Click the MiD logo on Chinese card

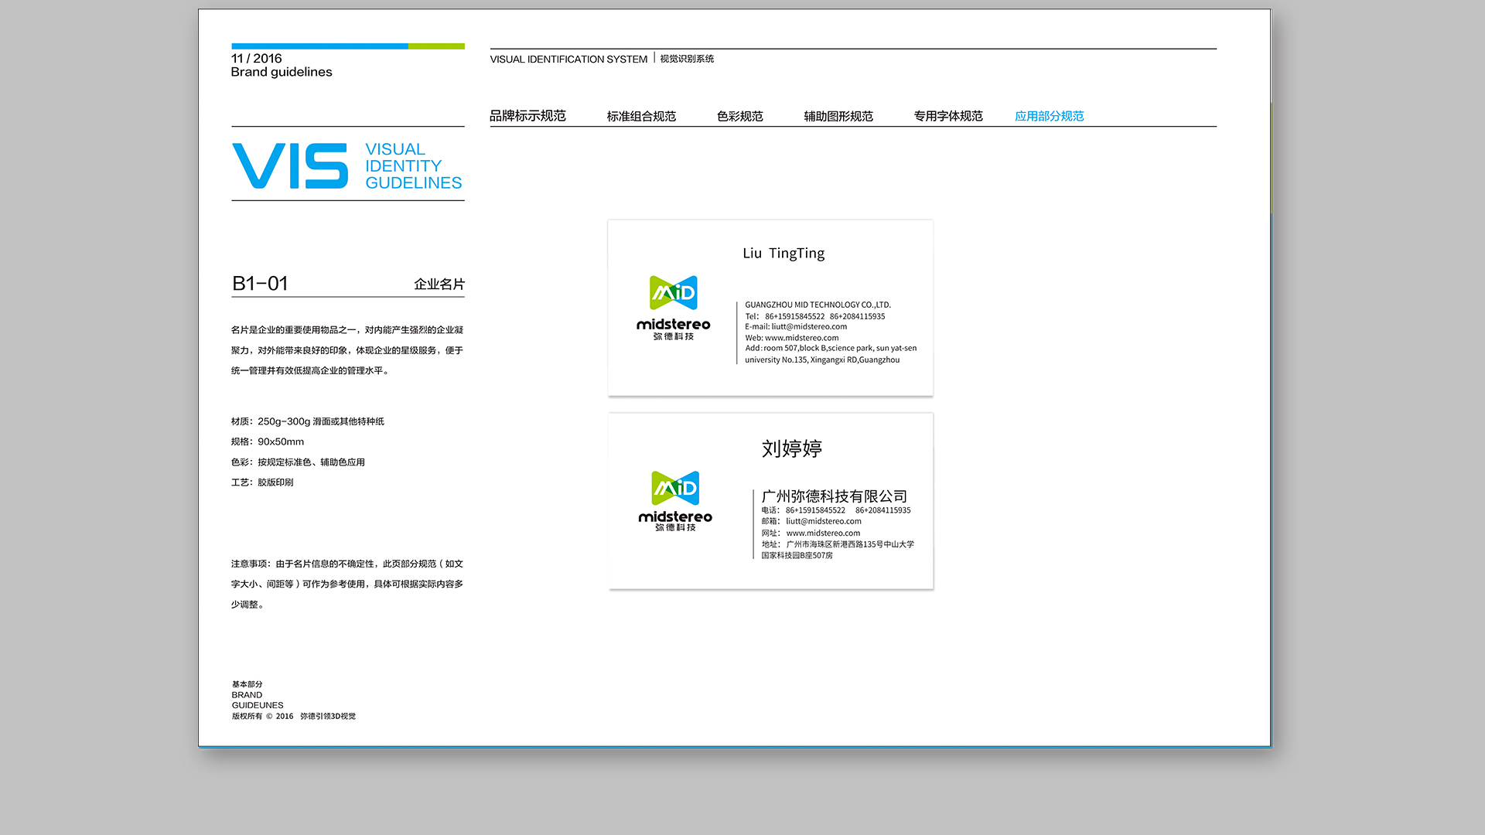point(675,488)
